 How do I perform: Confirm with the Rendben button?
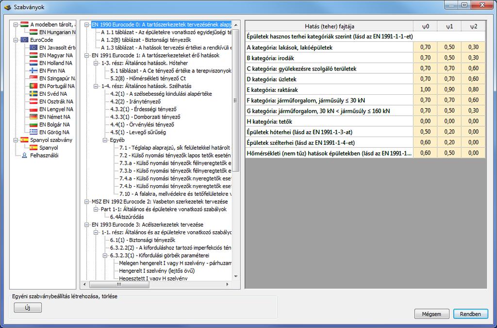click(470, 314)
